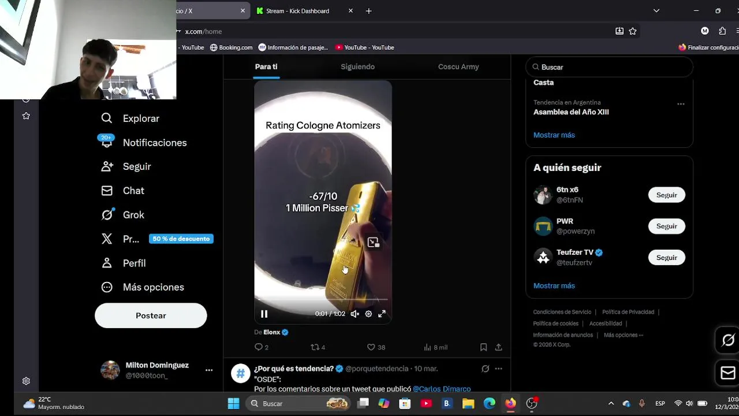The image size is (739, 416).
Task: Bookmark the Elonx video post
Action: tap(483, 347)
